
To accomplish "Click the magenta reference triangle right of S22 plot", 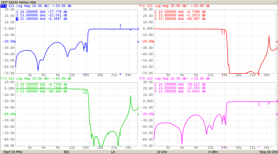I will (x=276, y=114).
